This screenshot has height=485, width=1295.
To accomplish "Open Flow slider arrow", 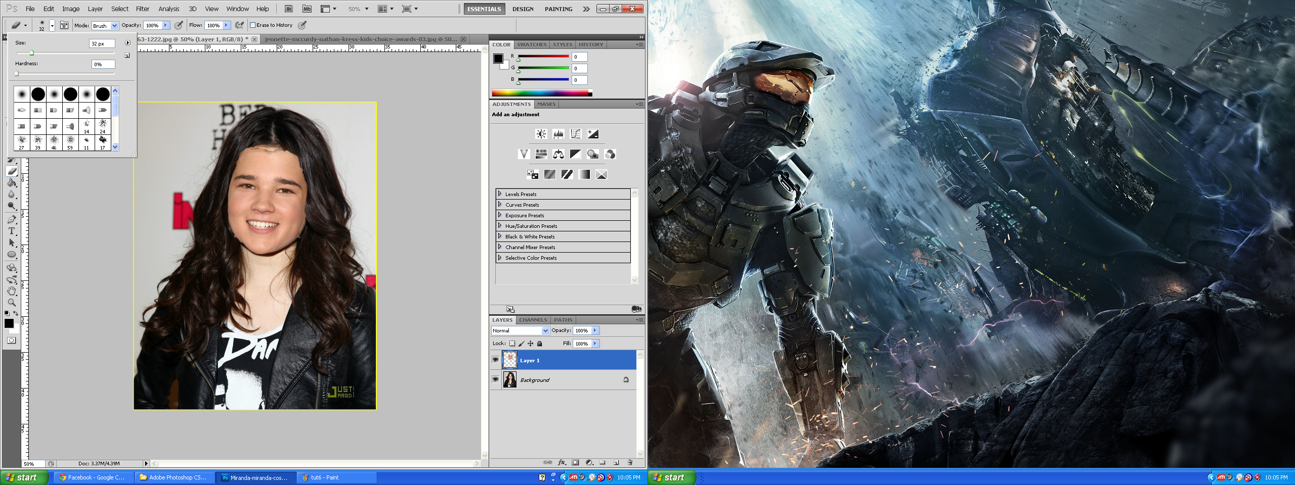I will 227,25.
